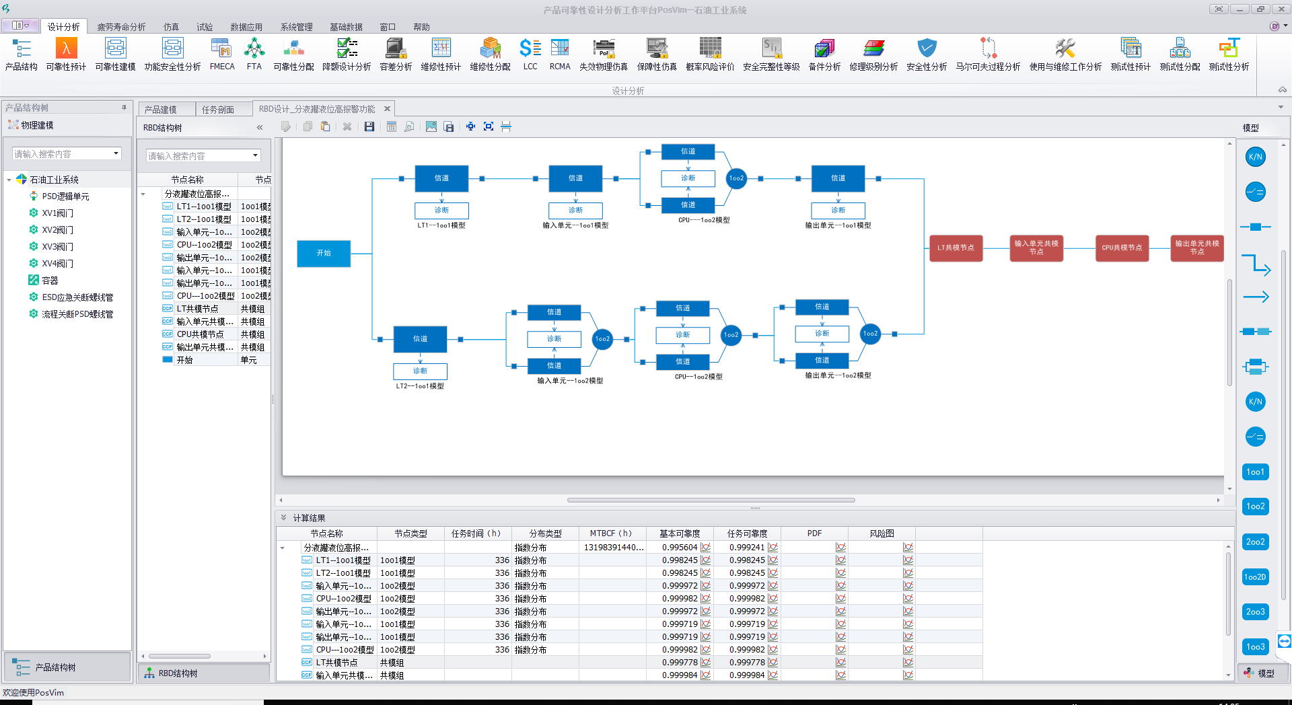Select the 2oo3 model block in palette
The image size is (1292, 705).
1256,611
